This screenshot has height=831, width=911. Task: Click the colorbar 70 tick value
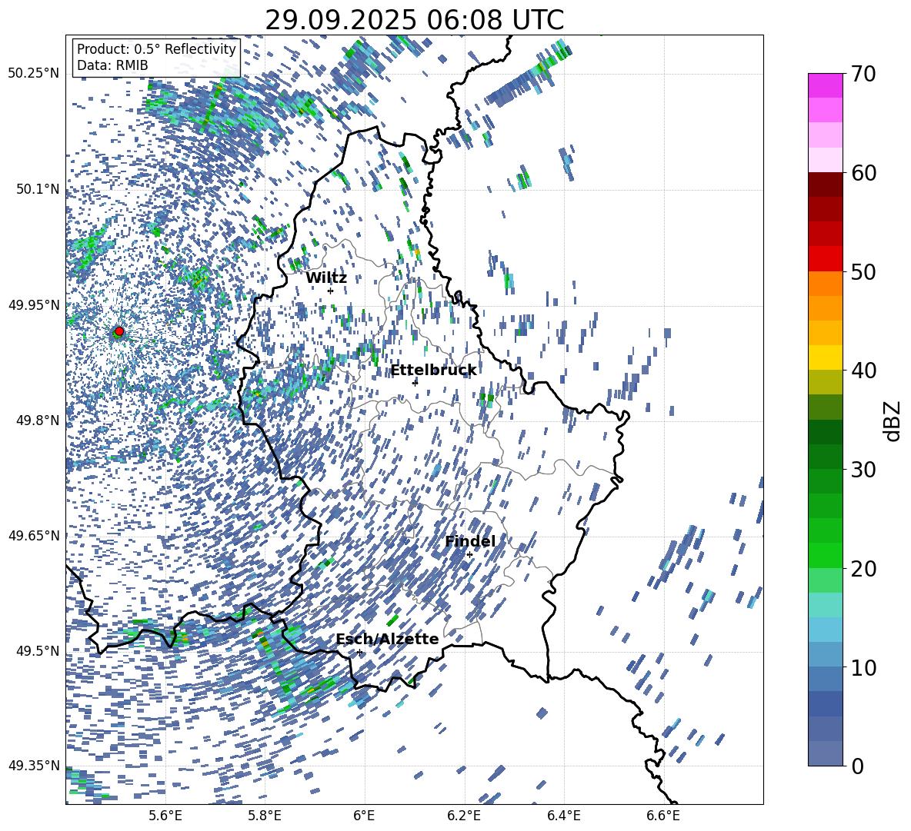(x=864, y=74)
